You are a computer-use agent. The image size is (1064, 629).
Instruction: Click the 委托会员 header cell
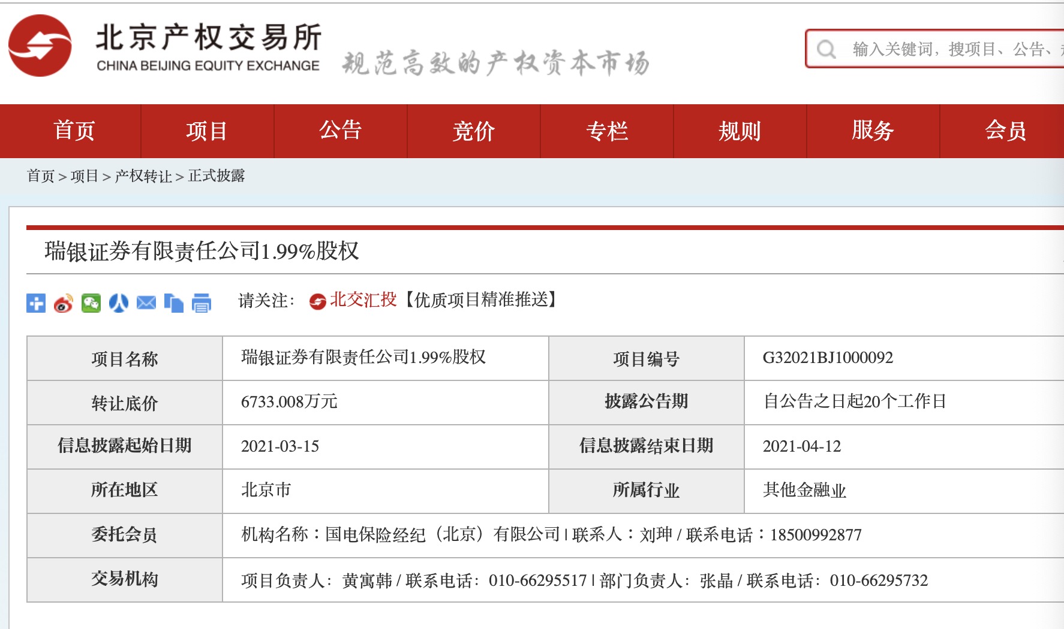125,535
